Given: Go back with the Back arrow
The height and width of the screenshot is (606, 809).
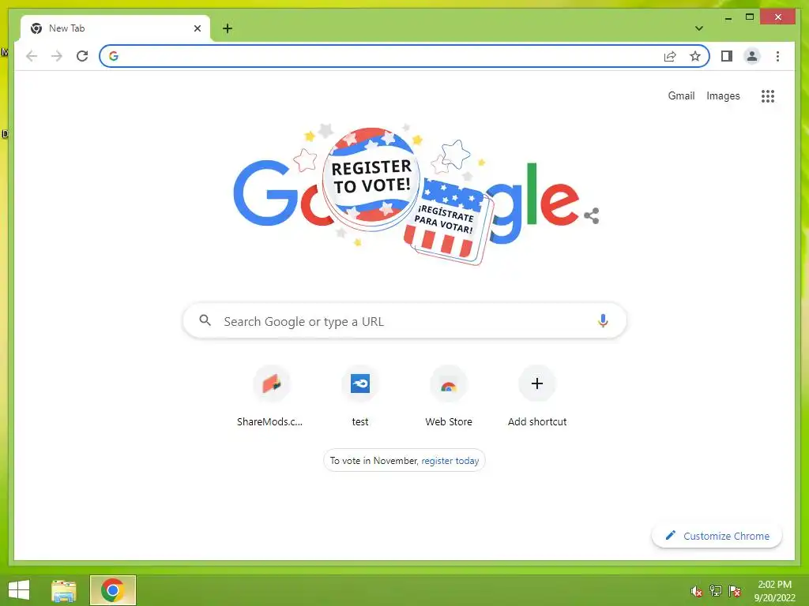Looking at the screenshot, I should coord(32,56).
